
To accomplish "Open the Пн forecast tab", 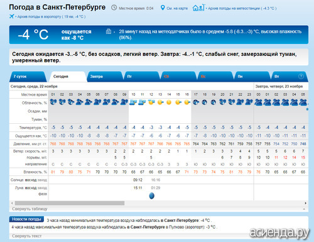I will [x=252, y=77].
